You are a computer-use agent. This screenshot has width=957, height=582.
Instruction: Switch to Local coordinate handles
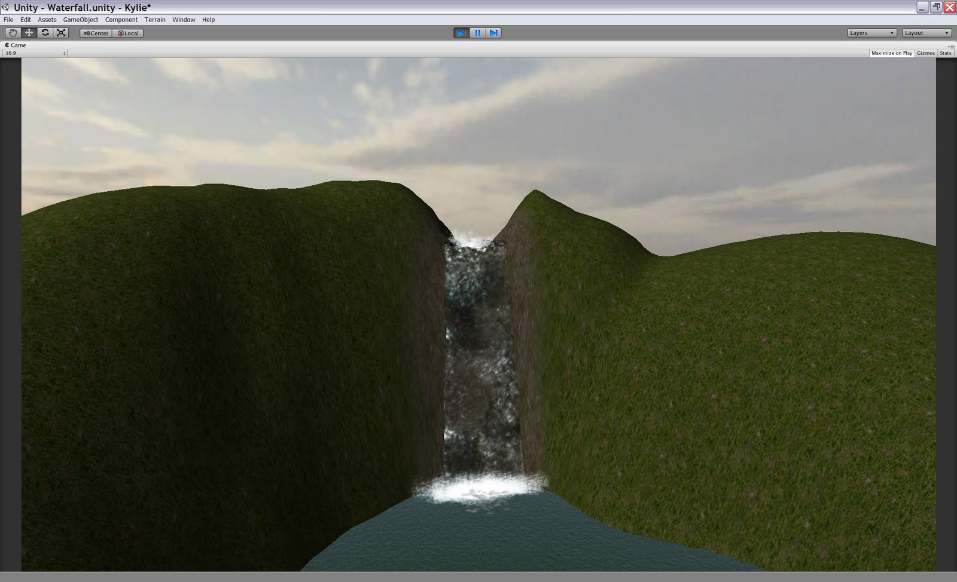pyautogui.click(x=129, y=33)
